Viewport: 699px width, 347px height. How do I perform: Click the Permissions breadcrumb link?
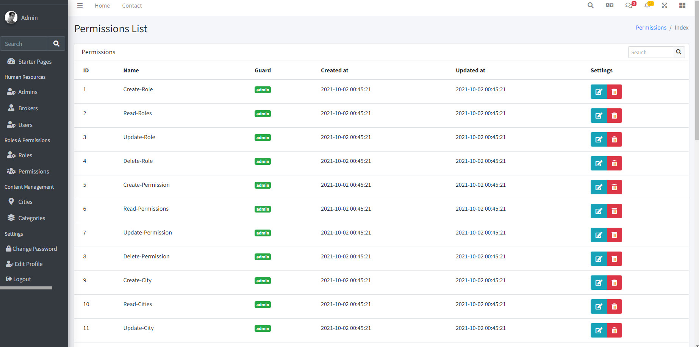(x=651, y=27)
